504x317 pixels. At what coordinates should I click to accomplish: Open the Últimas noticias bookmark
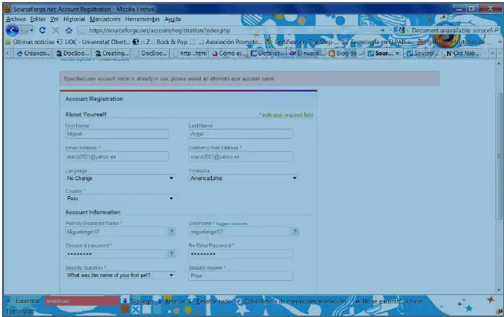[x=30, y=42]
